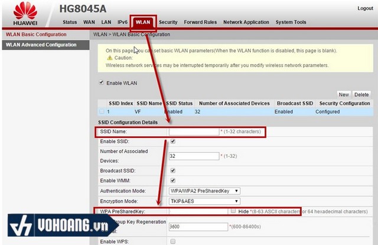Image resolution: width=378 pixels, height=245 pixels.
Task: Open WLAN Advanced Configuration in sidebar
Action: [45, 45]
